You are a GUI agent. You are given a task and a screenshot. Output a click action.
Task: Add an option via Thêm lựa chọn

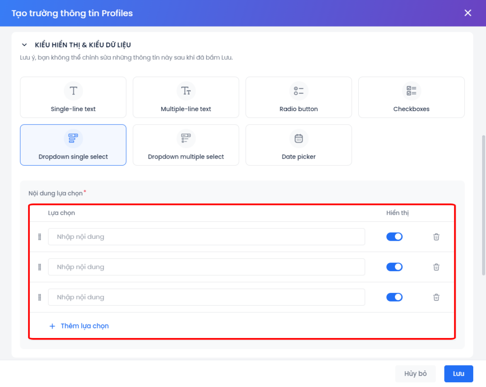coord(79,326)
